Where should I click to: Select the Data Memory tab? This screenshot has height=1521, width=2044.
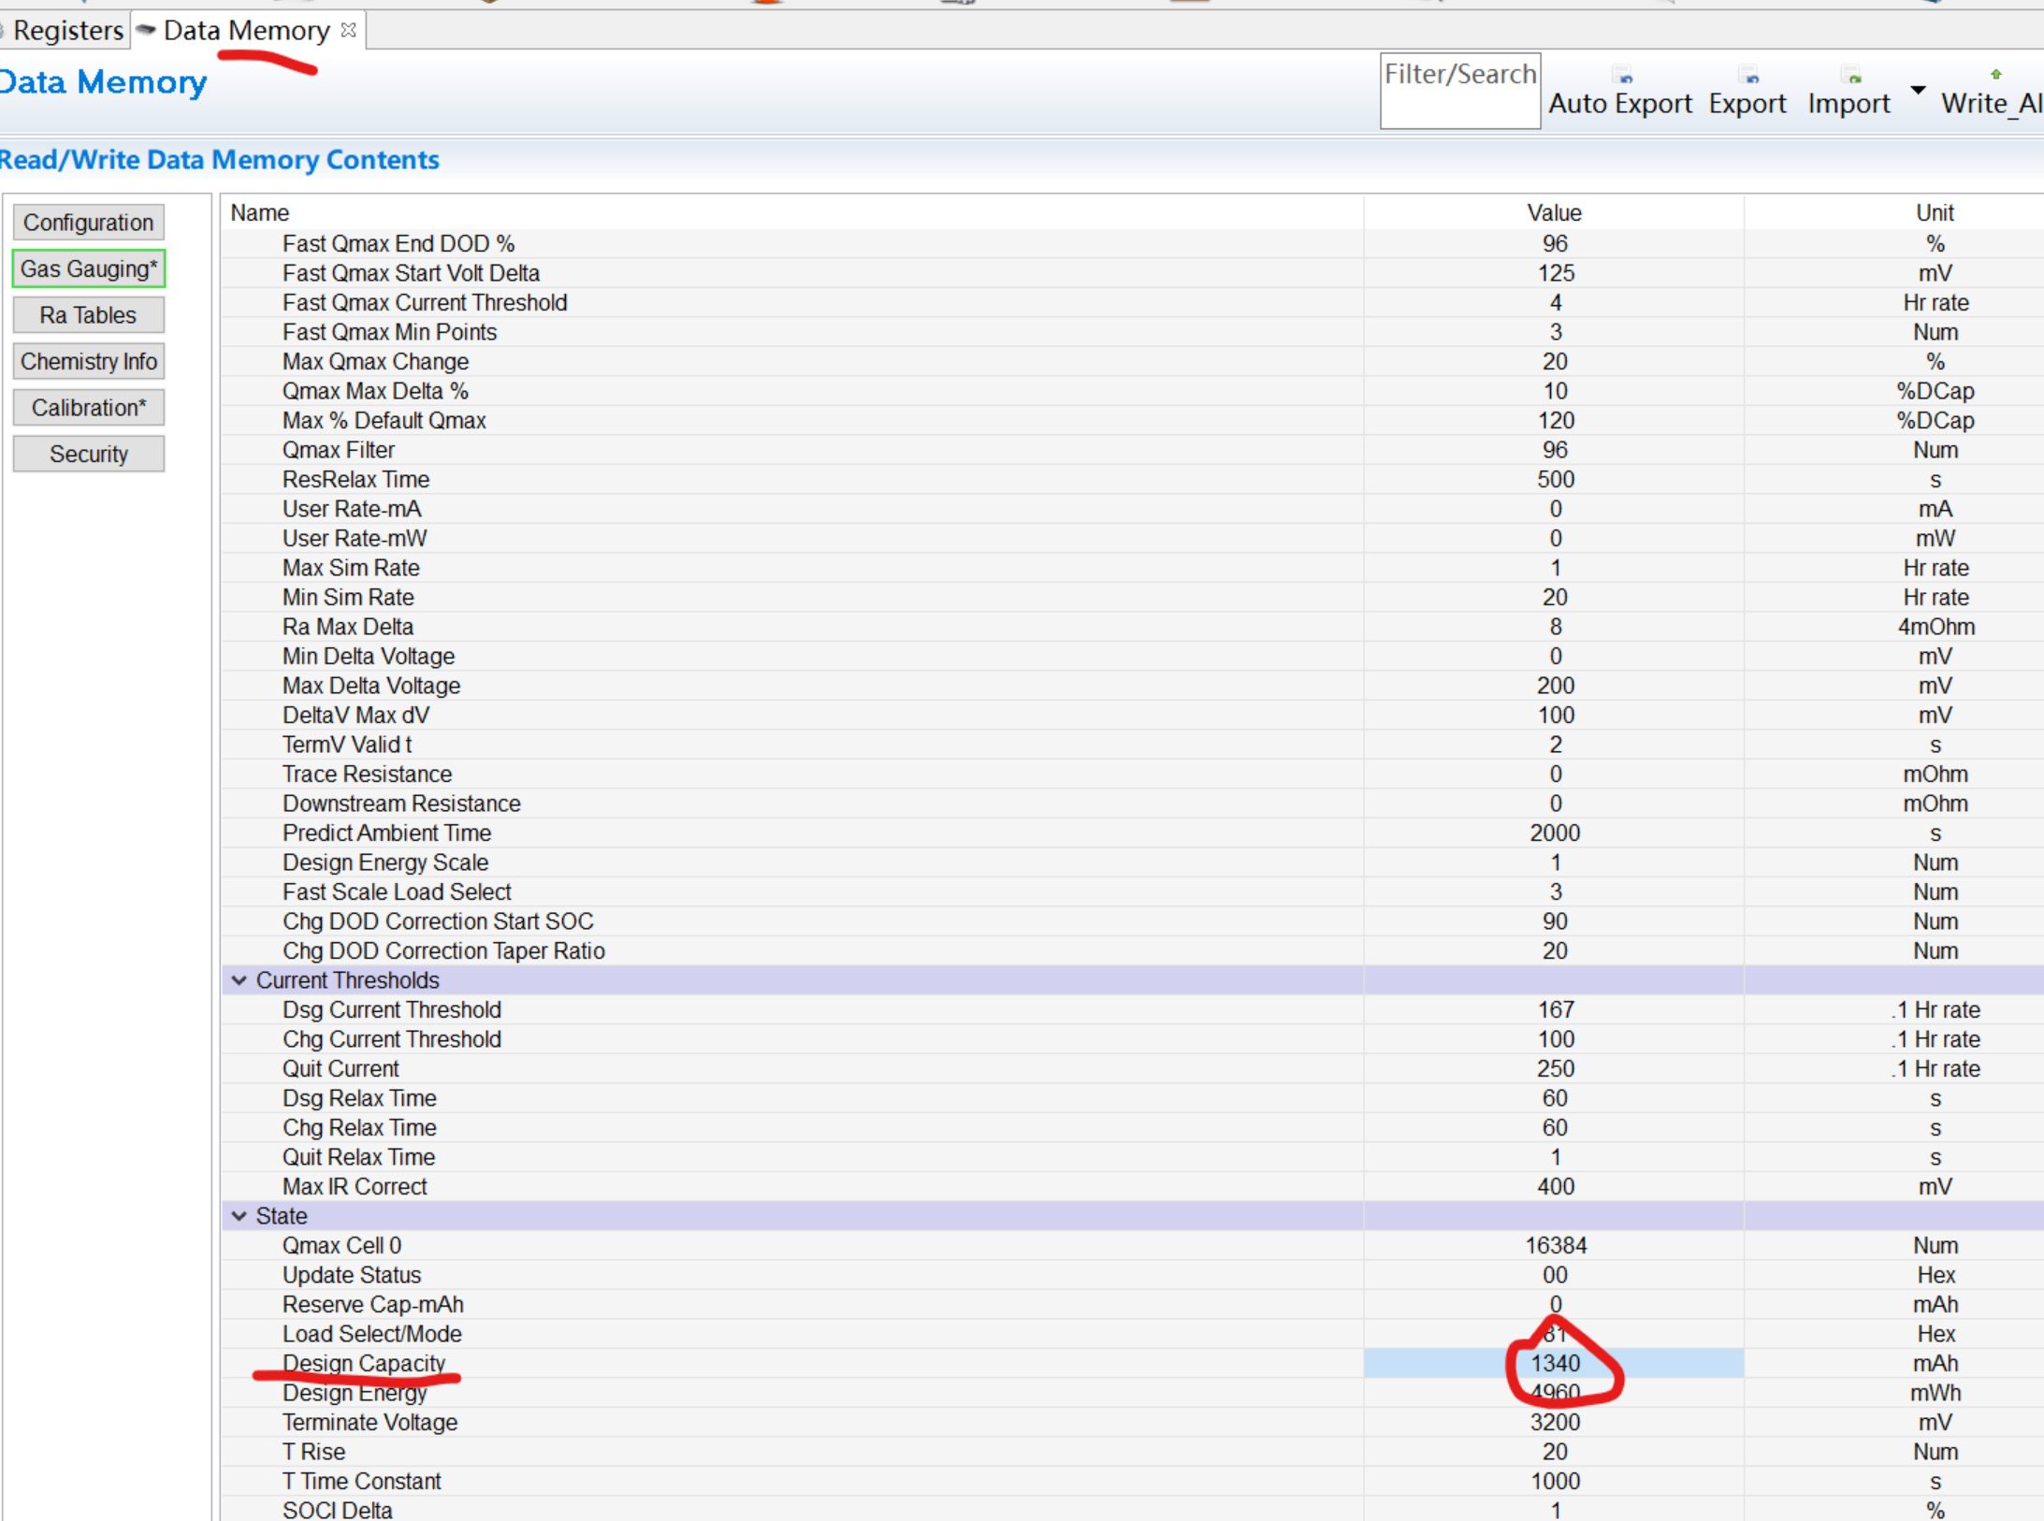click(x=245, y=30)
